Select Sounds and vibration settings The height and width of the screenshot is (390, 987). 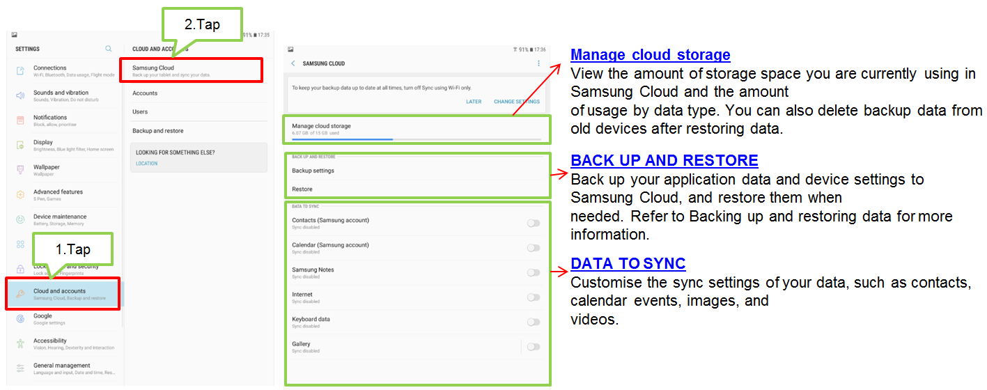point(66,95)
